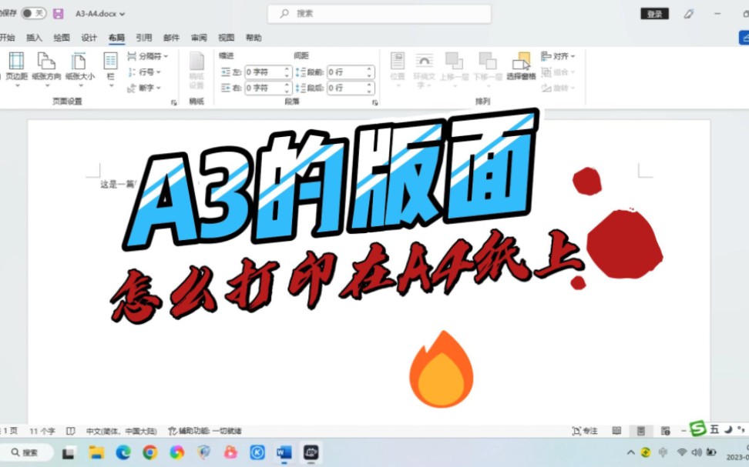The width and height of the screenshot is (749, 467).
Task: Open the 视图 (View) ribbon tab
Action: (225, 36)
